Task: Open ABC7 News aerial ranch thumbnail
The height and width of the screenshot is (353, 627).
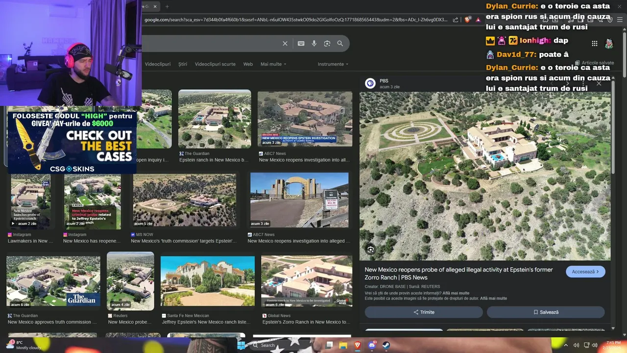Action: pos(305,119)
